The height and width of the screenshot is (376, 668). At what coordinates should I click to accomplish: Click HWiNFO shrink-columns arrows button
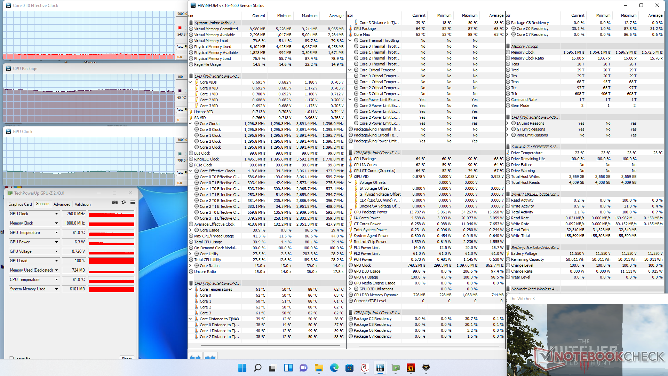210,357
